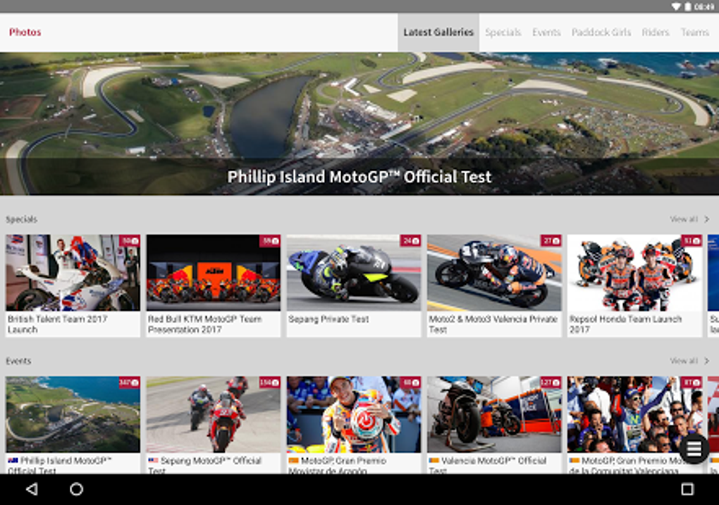Click 'Red Bull KTM MotoGP Team Presentation' caption

tap(204, 324)
